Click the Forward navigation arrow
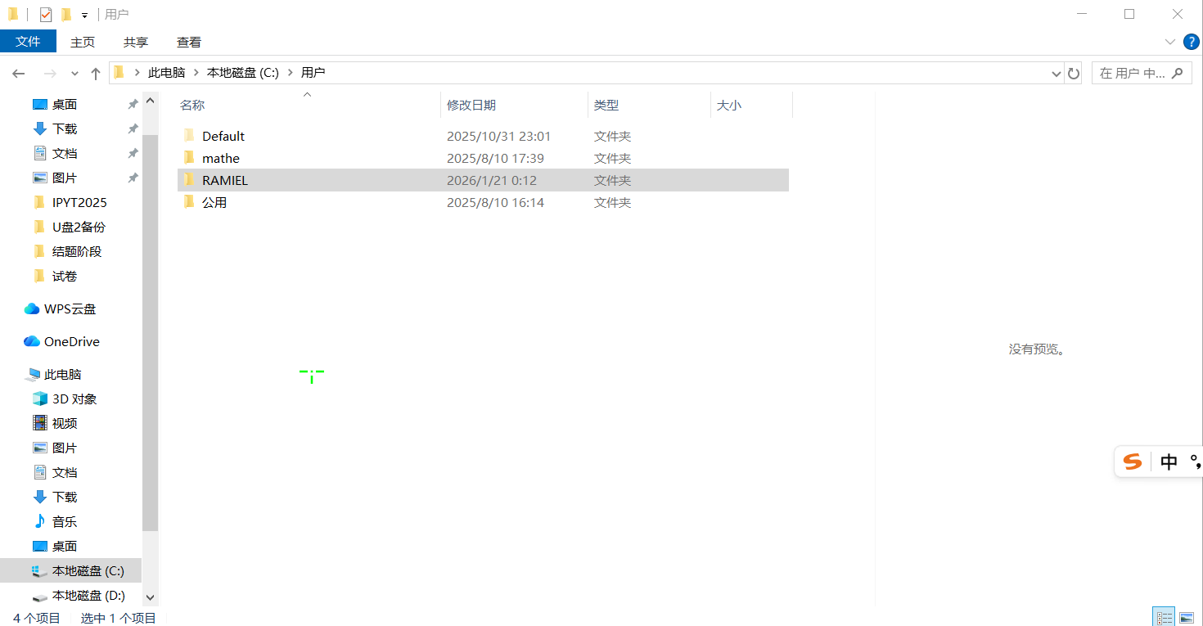Screen dimensions: 1203x626 coord(50,74)
